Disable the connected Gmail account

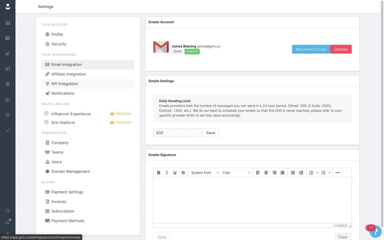(341, 49)
